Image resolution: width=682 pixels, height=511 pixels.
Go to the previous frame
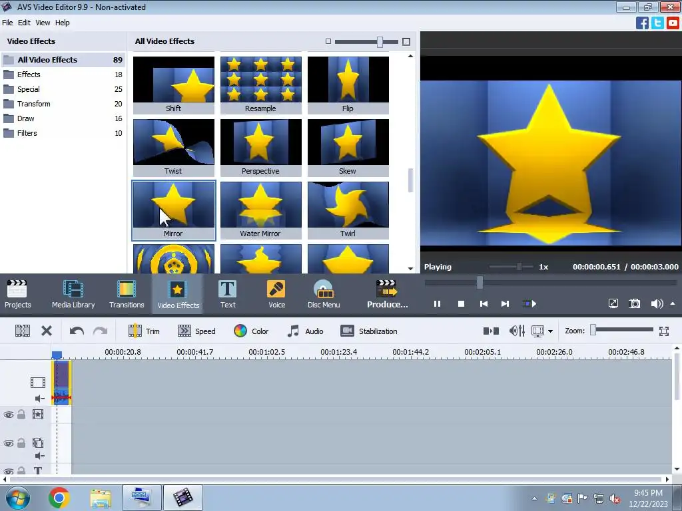coord(484,303)
